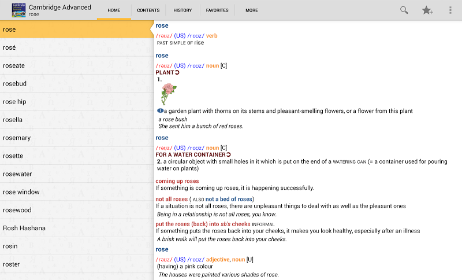Open the search magnifier icon

click(404, 10)
